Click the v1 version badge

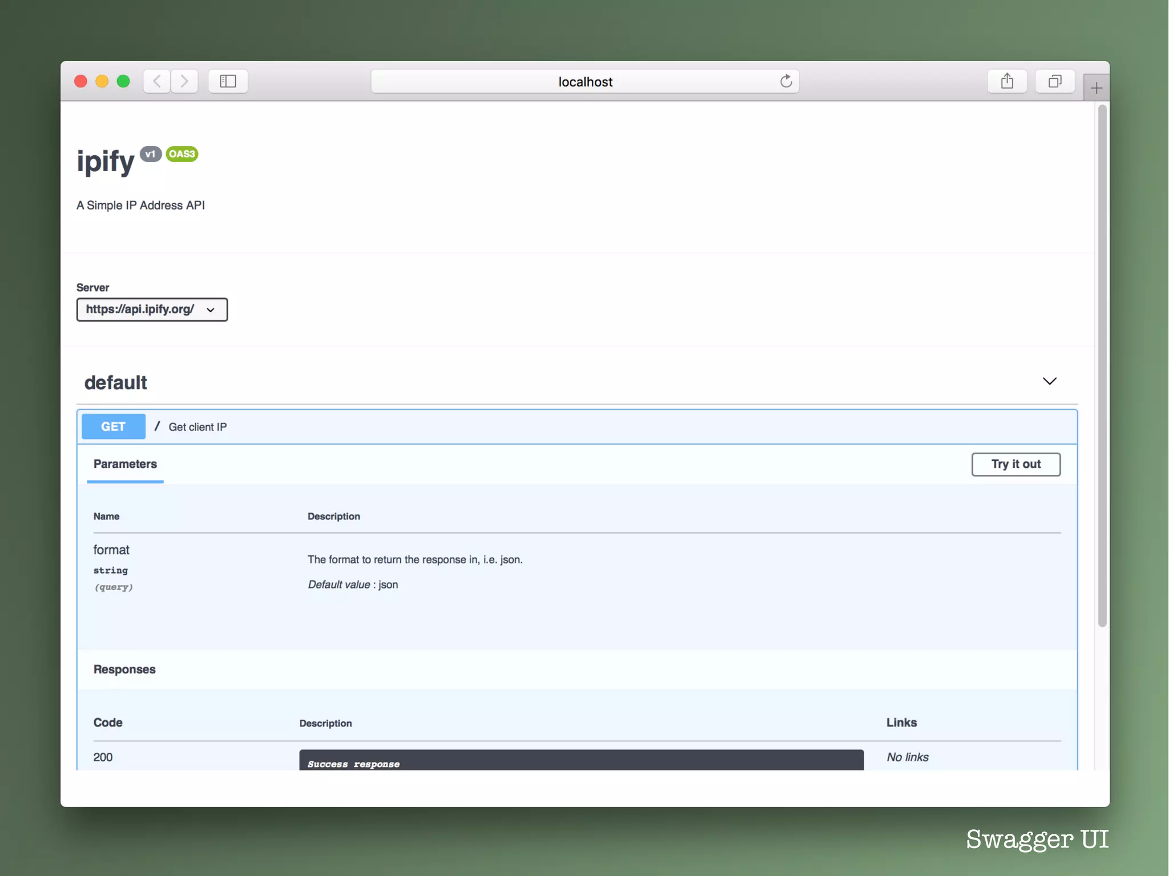[x=150, y=154]
